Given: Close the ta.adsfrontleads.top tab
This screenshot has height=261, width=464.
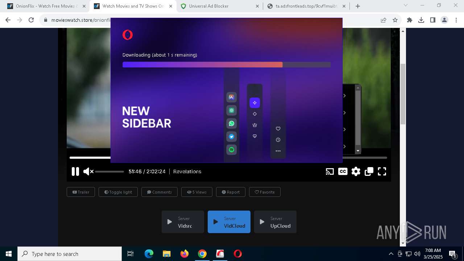Looking at the screenshot, I should 344,6.
